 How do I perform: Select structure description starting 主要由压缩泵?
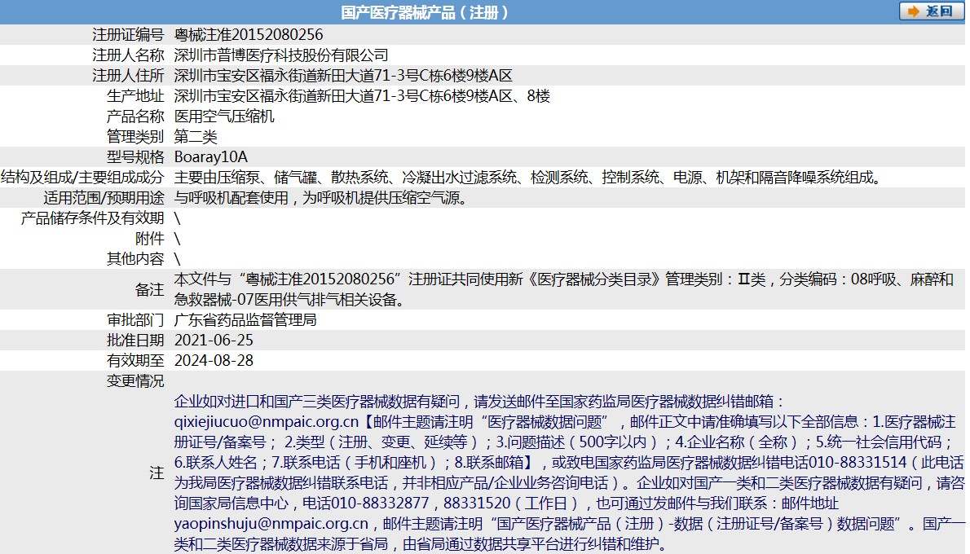[527, 178]
